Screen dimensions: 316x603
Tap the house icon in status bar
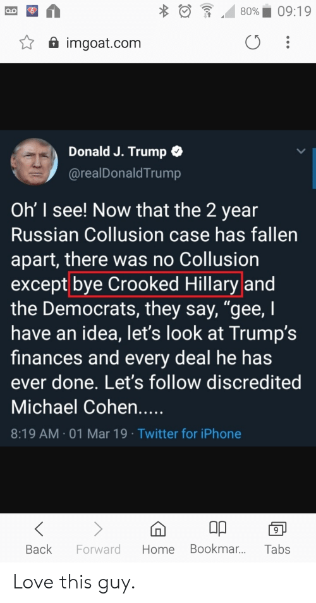pyautogui.click(x=53, y=11)
